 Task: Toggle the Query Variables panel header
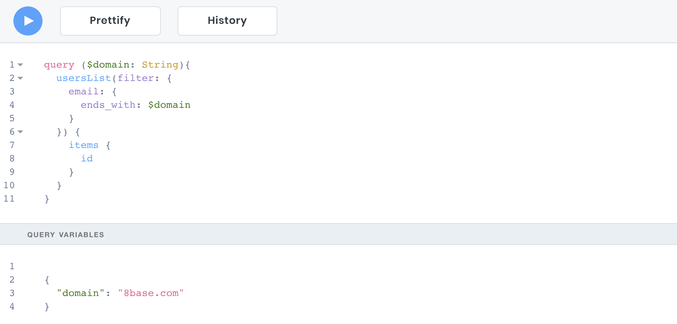pyautogui.click(x=66, y=235)
